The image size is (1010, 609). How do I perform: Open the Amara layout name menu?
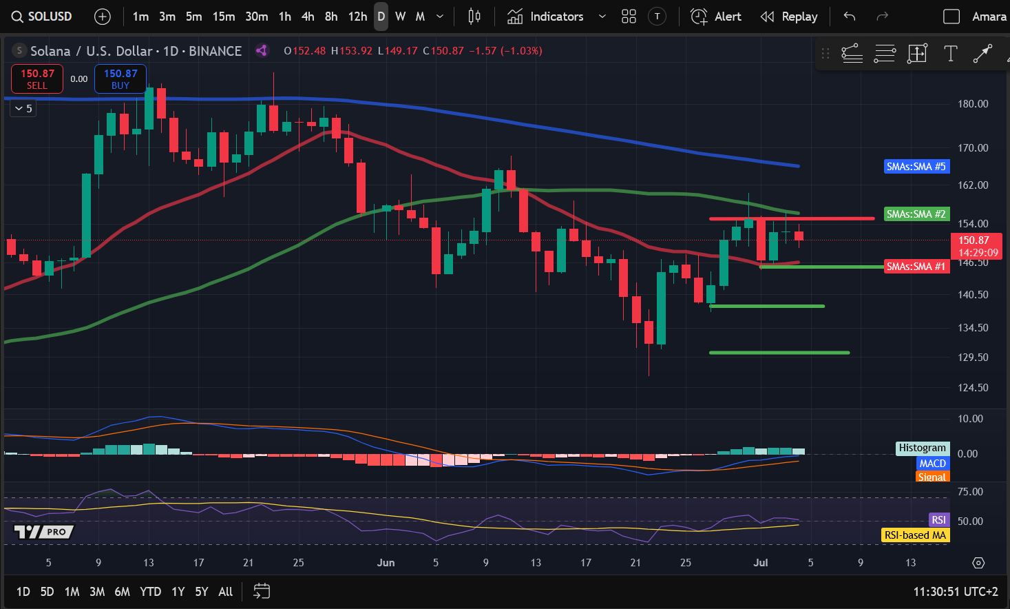(x=989, y=17)
